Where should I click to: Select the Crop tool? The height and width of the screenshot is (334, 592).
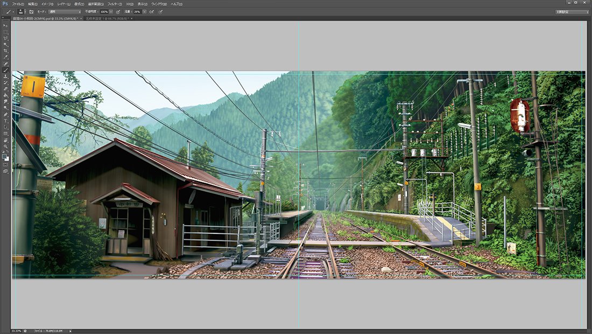[x=5, y=50]
